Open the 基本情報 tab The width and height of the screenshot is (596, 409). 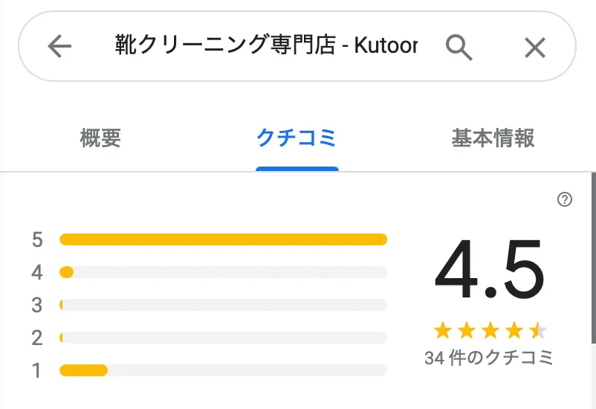point(493,138)
